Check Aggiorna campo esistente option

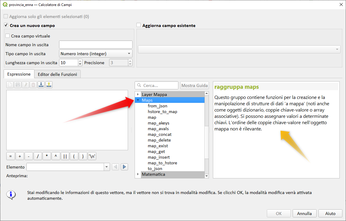139,25
